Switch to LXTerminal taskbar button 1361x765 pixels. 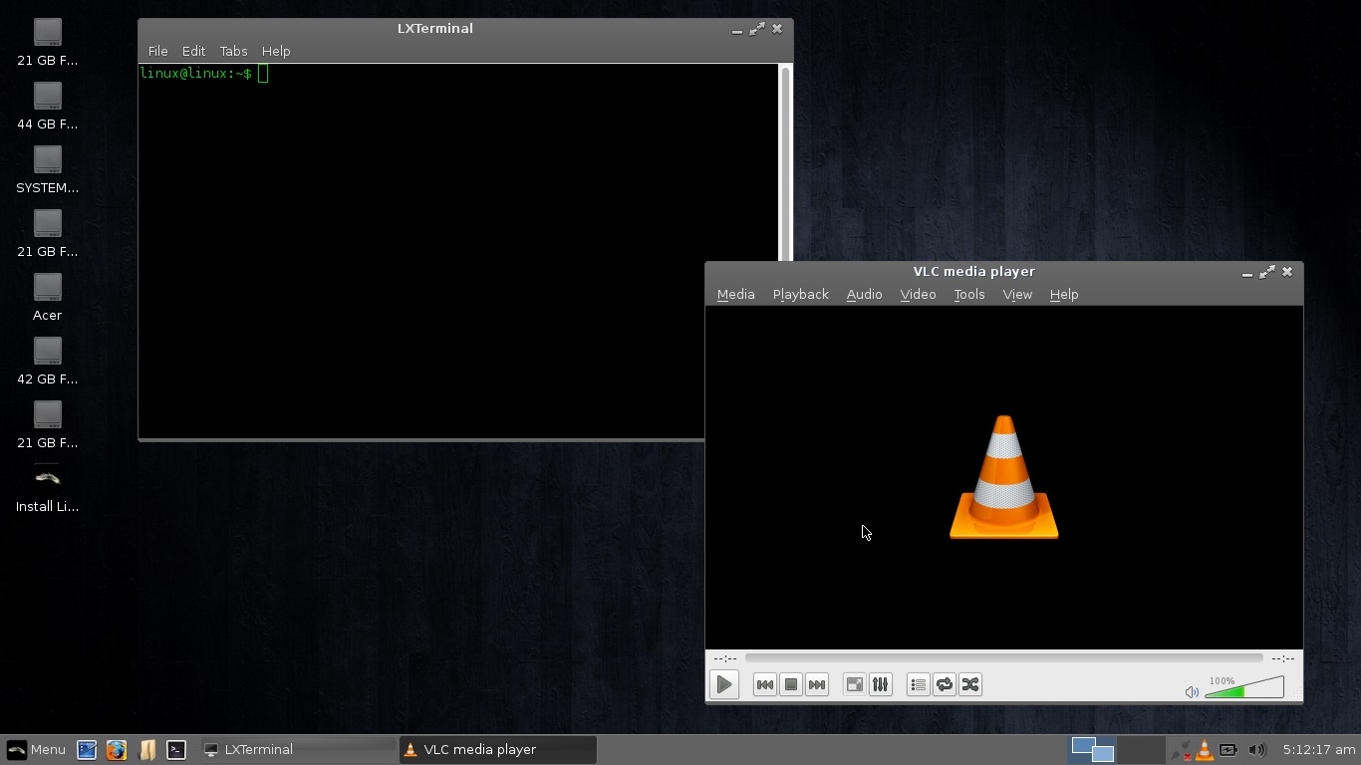pyautogui.click(x=298, y=750)
